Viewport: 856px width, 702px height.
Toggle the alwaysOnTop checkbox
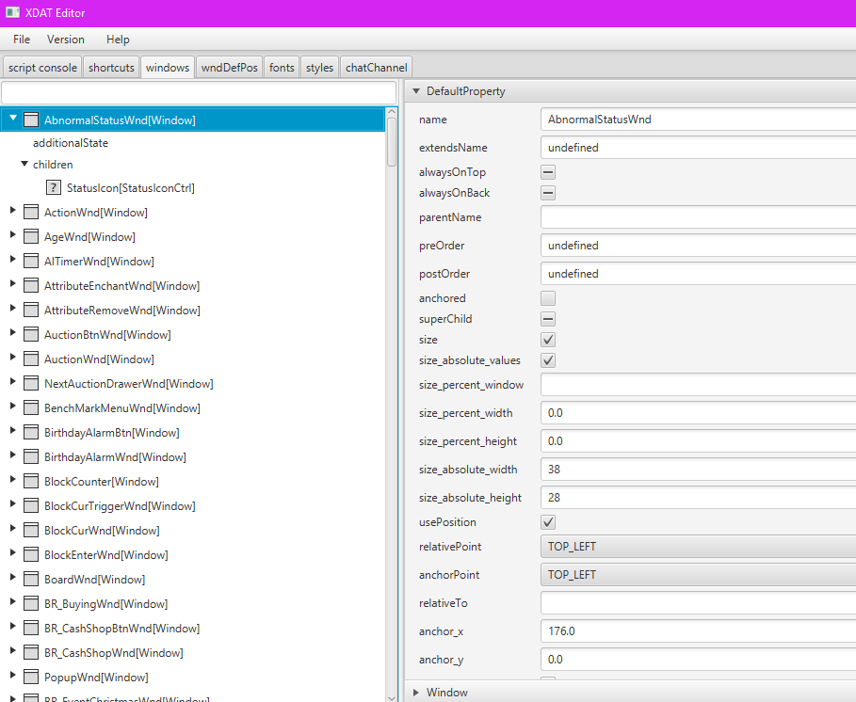pos(548,172)
